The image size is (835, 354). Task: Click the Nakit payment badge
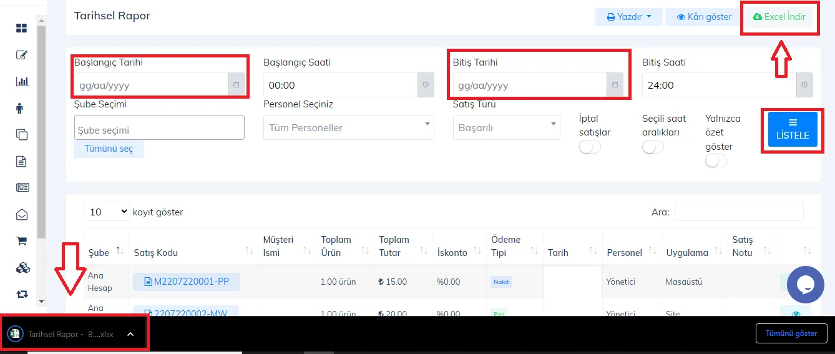point(501,282)
